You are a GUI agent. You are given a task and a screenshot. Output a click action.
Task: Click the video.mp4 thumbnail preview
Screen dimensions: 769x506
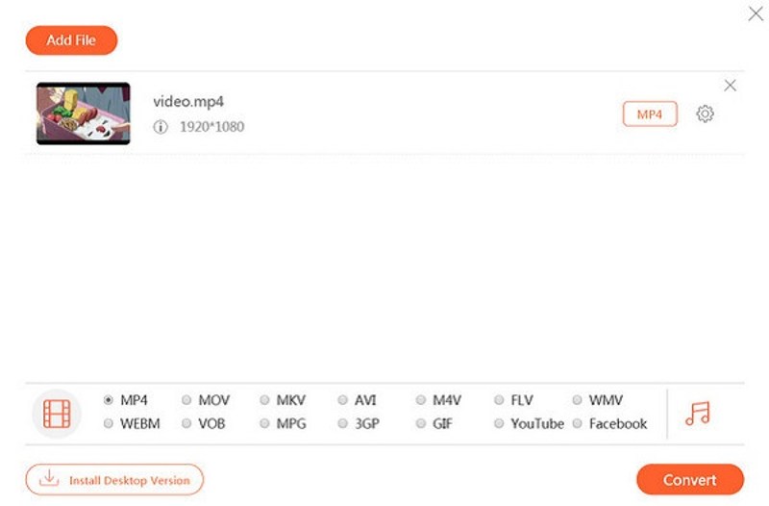click(84, 114)
